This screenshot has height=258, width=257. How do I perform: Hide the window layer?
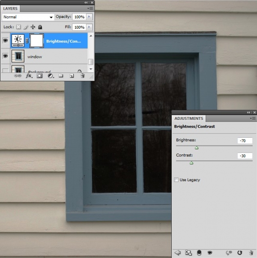[x=5, y=56]
